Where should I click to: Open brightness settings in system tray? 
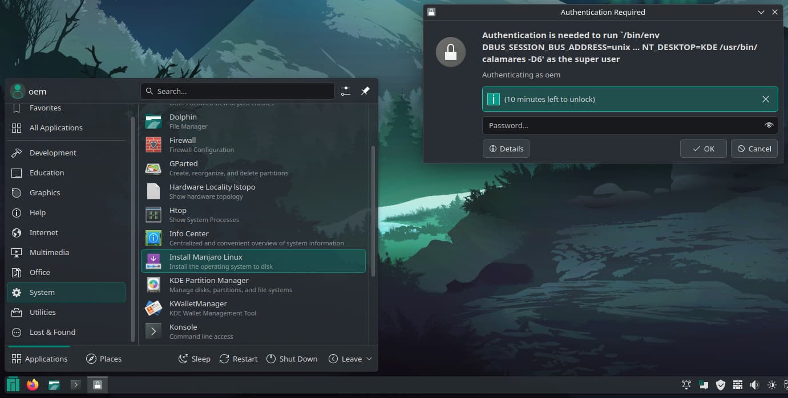click(x=772, y=385)
